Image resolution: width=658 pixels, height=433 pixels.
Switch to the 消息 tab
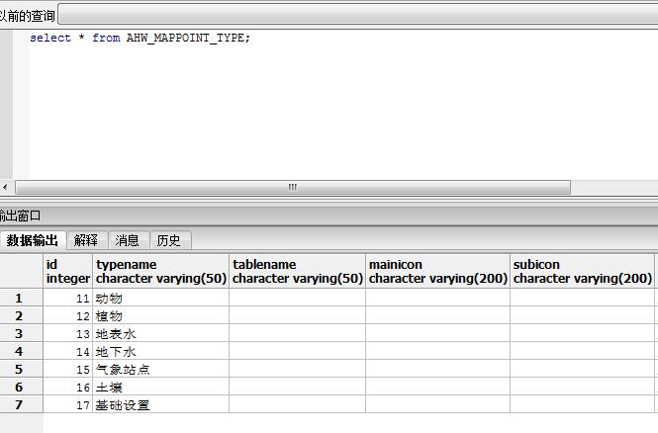click(128, 240)
